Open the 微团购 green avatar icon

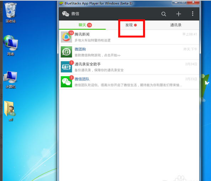coord(66,52)
